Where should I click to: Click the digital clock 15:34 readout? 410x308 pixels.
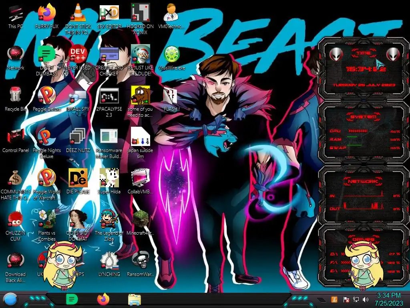point(366,69)
